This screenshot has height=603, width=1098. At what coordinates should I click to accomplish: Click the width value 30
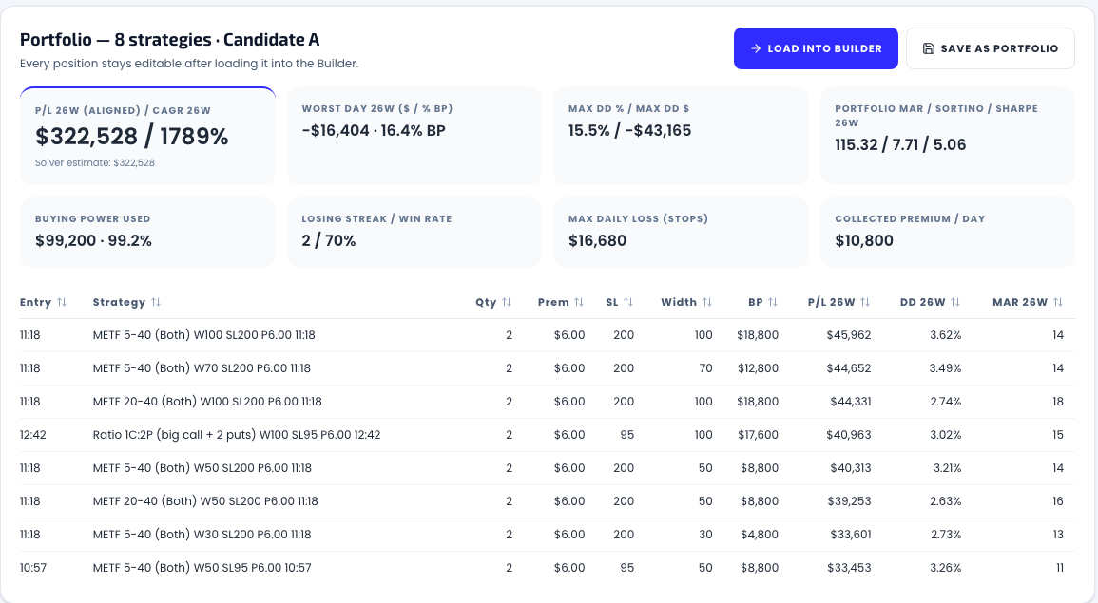(705, 535)
